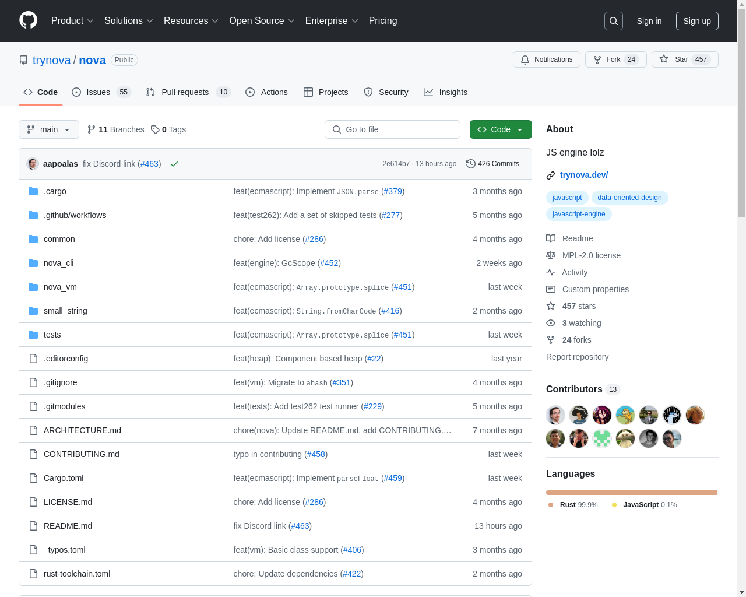746x597 pixels.
Task: Expand the Solutions menu
Action: (x=129, y=21)
